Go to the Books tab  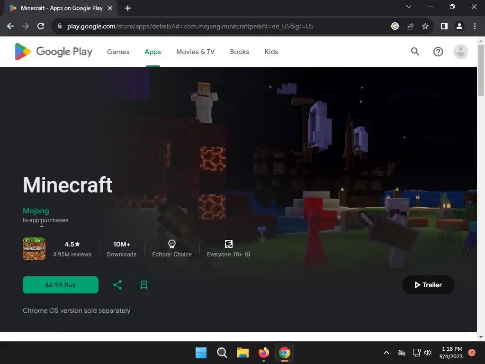pyautogui.click(x=239, y=52)
